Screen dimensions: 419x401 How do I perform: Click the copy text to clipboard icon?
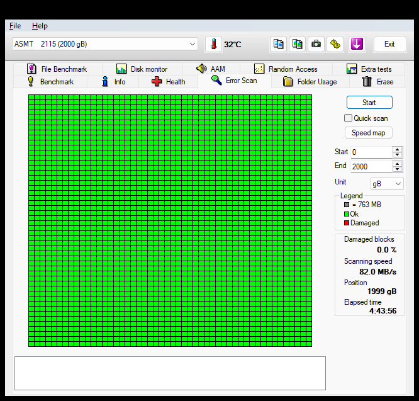click(x=278, y=44)
